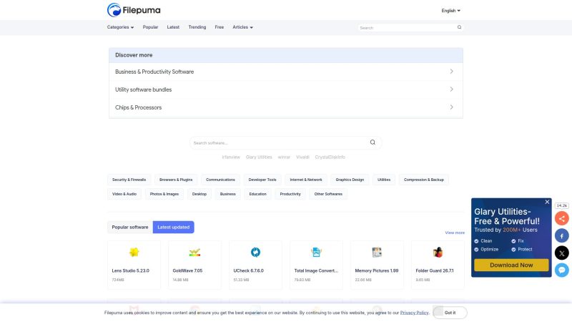Go to Trending in navigation

tap(197, 27)
